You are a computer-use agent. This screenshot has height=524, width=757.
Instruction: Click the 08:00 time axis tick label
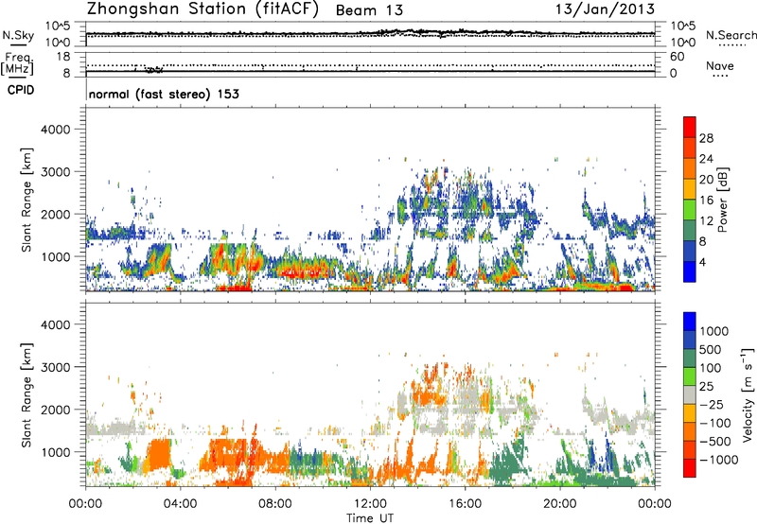tap(275, 504)
